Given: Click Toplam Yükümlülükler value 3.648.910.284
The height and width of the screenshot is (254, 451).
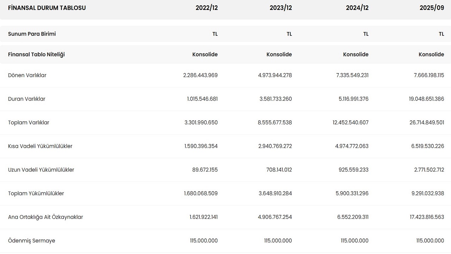Looking at the screenshot, I should click(275, 193).
